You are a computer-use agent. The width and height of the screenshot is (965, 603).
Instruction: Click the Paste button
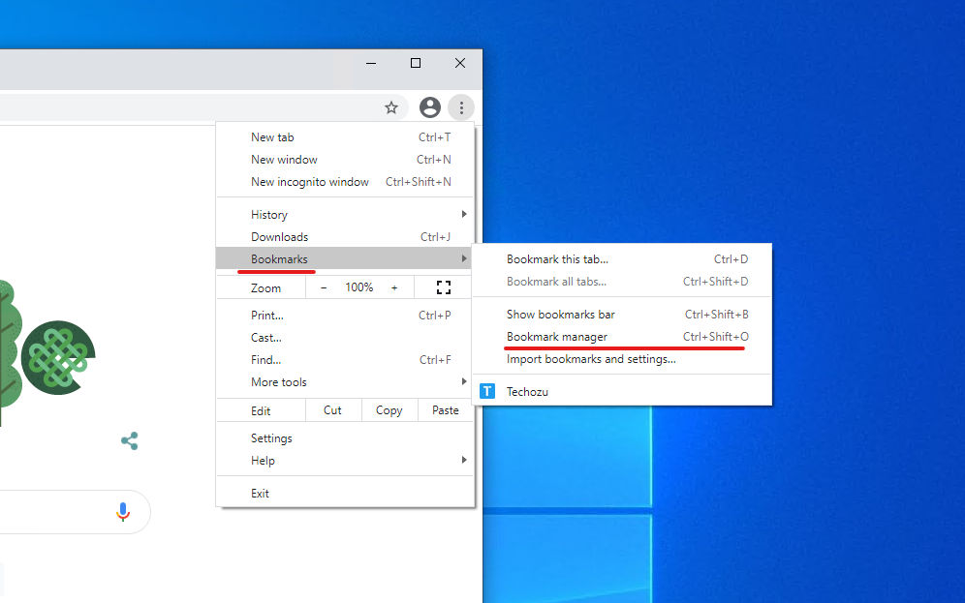point(446,410)
